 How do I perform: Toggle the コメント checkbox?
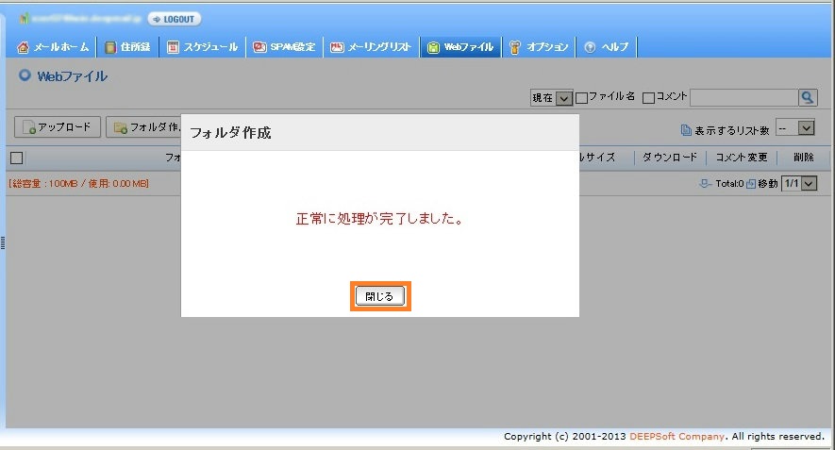coord(648,97)
